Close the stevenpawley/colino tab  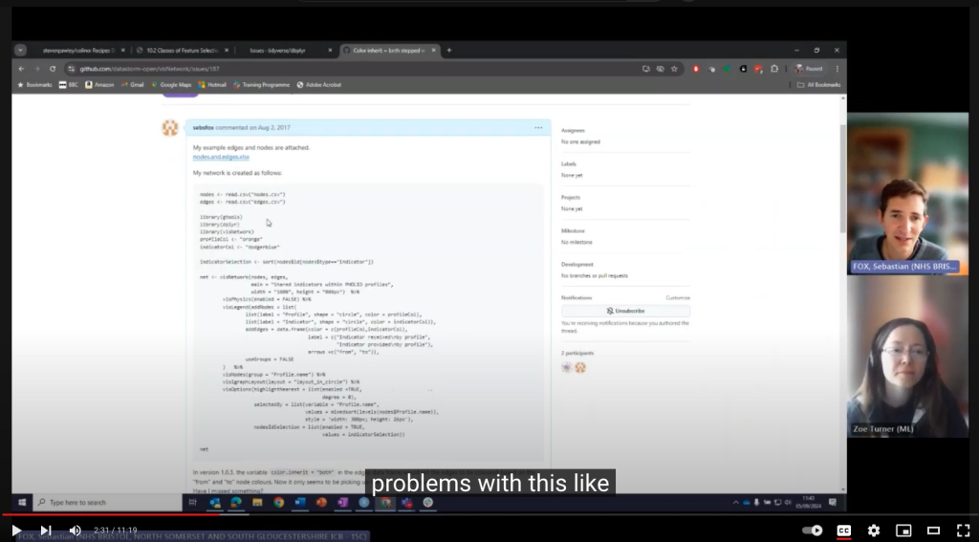click(122, 50)
